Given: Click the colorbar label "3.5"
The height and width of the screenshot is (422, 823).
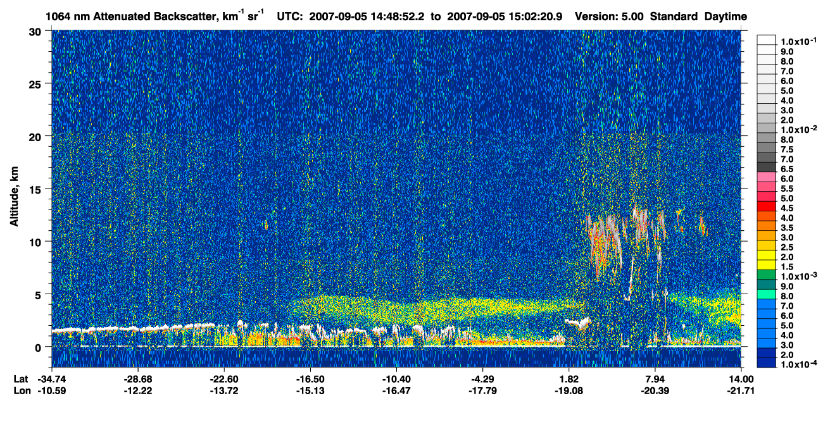Looking at the screenshot, I should tap(787, 227).
